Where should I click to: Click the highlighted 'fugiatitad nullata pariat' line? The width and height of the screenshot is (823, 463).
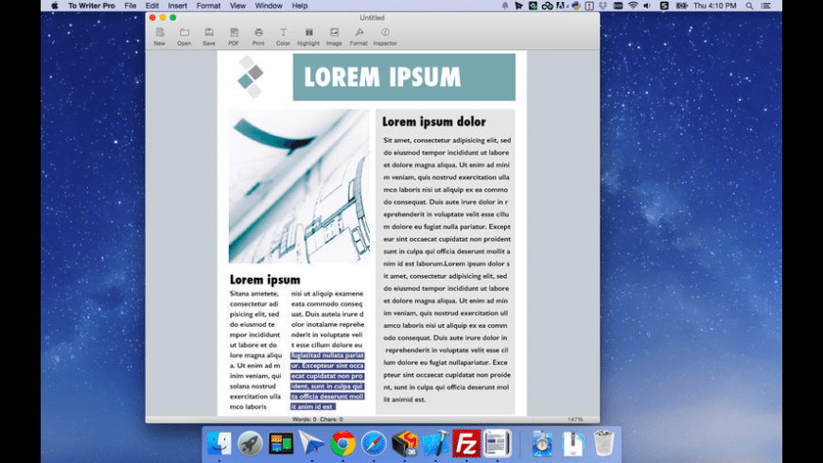[x=327, y=355]
